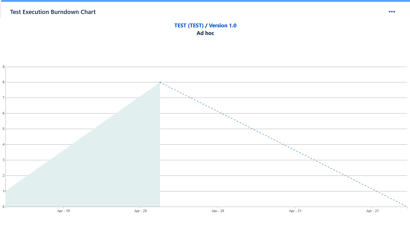
Task: Select the chart data point at value 8
Action: pyautogui.click(x=160, y=82)
